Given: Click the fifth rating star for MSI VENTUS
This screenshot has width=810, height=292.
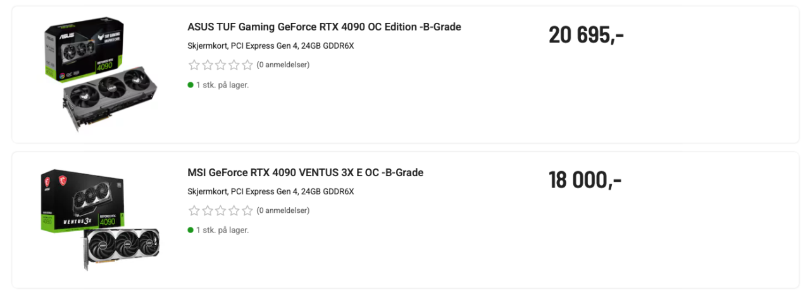Looking at the screenshot, I should [247, 210].
